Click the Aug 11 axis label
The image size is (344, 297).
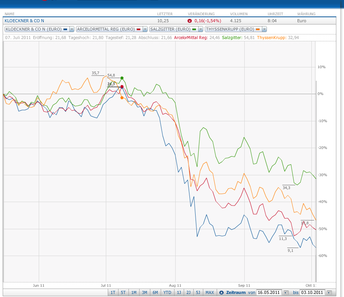175,286
